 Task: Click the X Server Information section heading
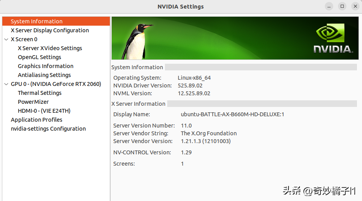(138, 104)
